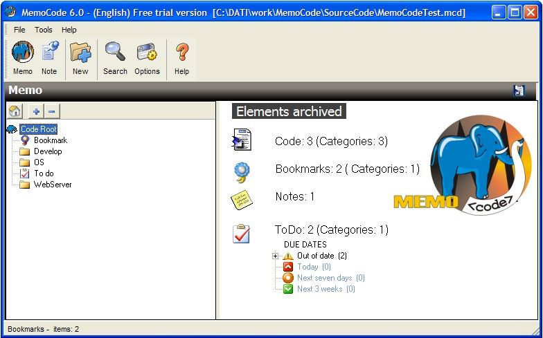This screenshot has width=543, height=338.
Task: Click the home icon above the tree
Action: (x=15, y=111)
